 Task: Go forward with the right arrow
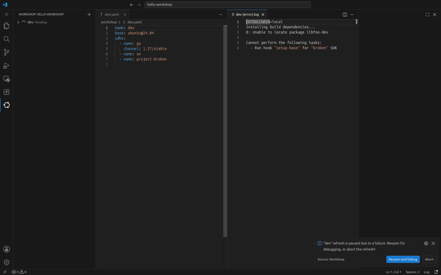(139, 5)
